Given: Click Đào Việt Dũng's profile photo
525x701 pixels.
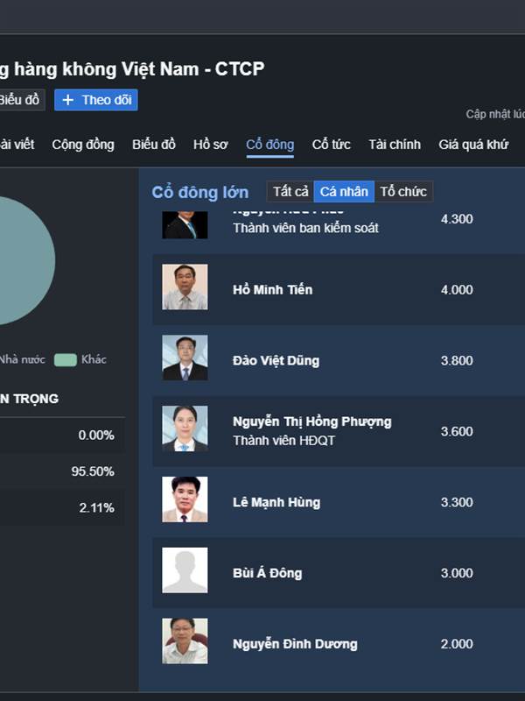Looking at the screenshot, I should click(185, 358).
